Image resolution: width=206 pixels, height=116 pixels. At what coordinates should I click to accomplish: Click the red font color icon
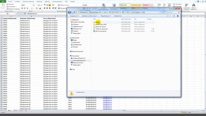click(x=40, y=8)
